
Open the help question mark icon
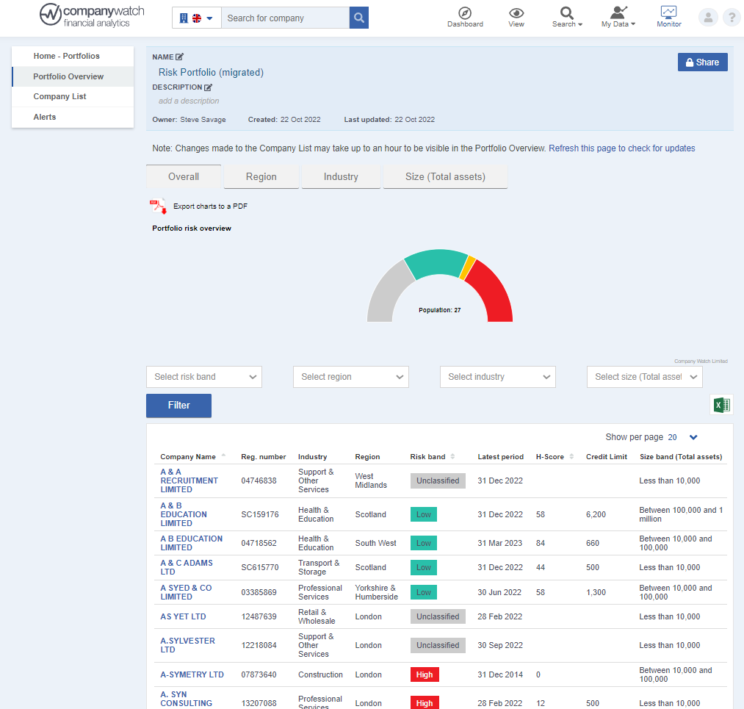coord(732,17)
